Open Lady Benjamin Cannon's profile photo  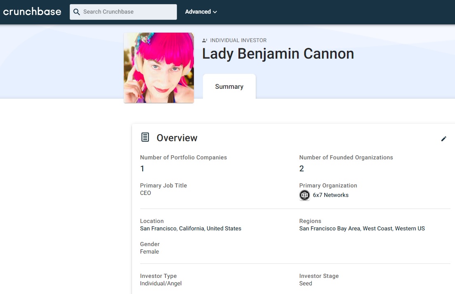[x=159, y=68]
